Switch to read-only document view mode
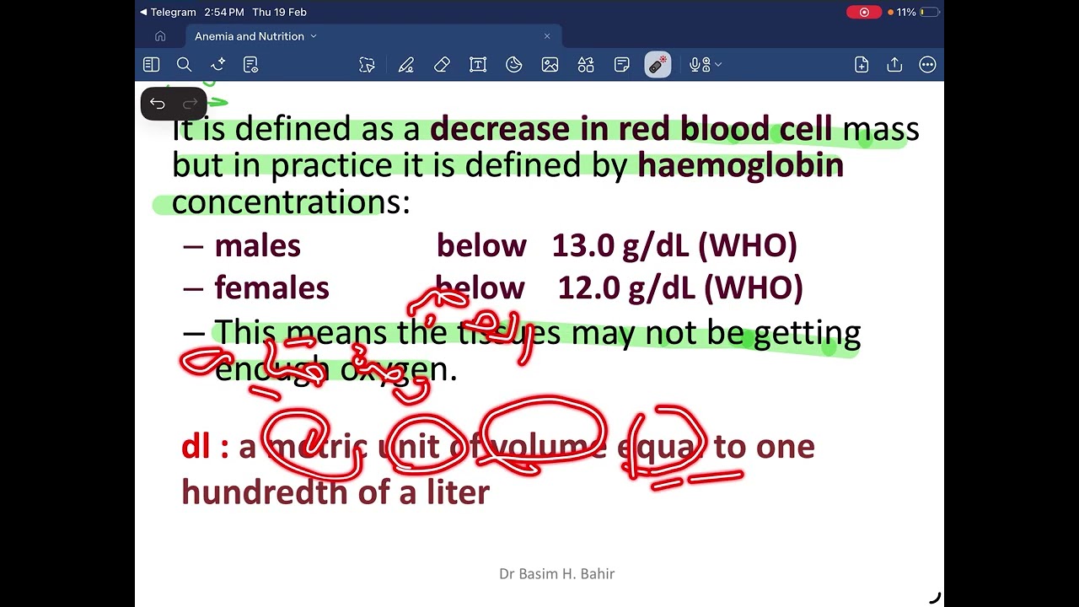Image resolution: width=1079 pixels, height=607 pixels. [x=250, y=65]
